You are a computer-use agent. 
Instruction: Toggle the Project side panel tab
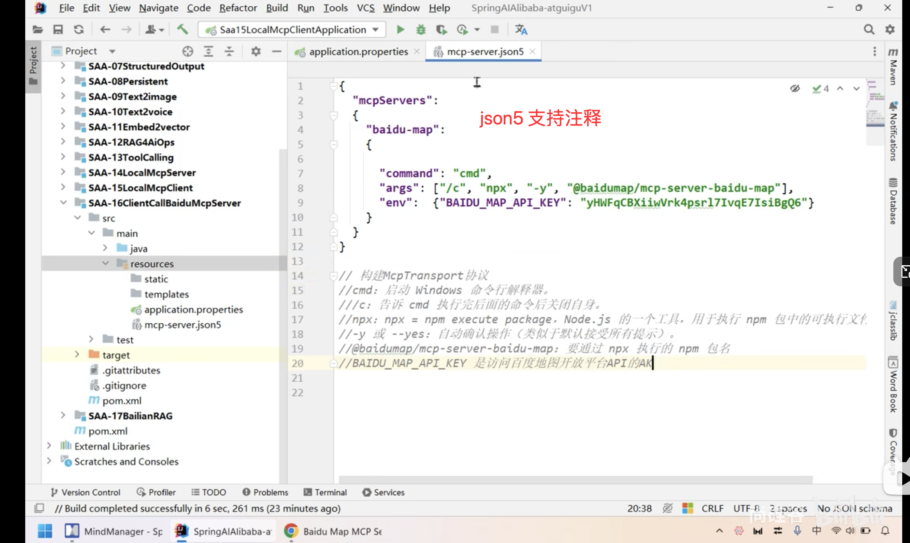(33, 65)
